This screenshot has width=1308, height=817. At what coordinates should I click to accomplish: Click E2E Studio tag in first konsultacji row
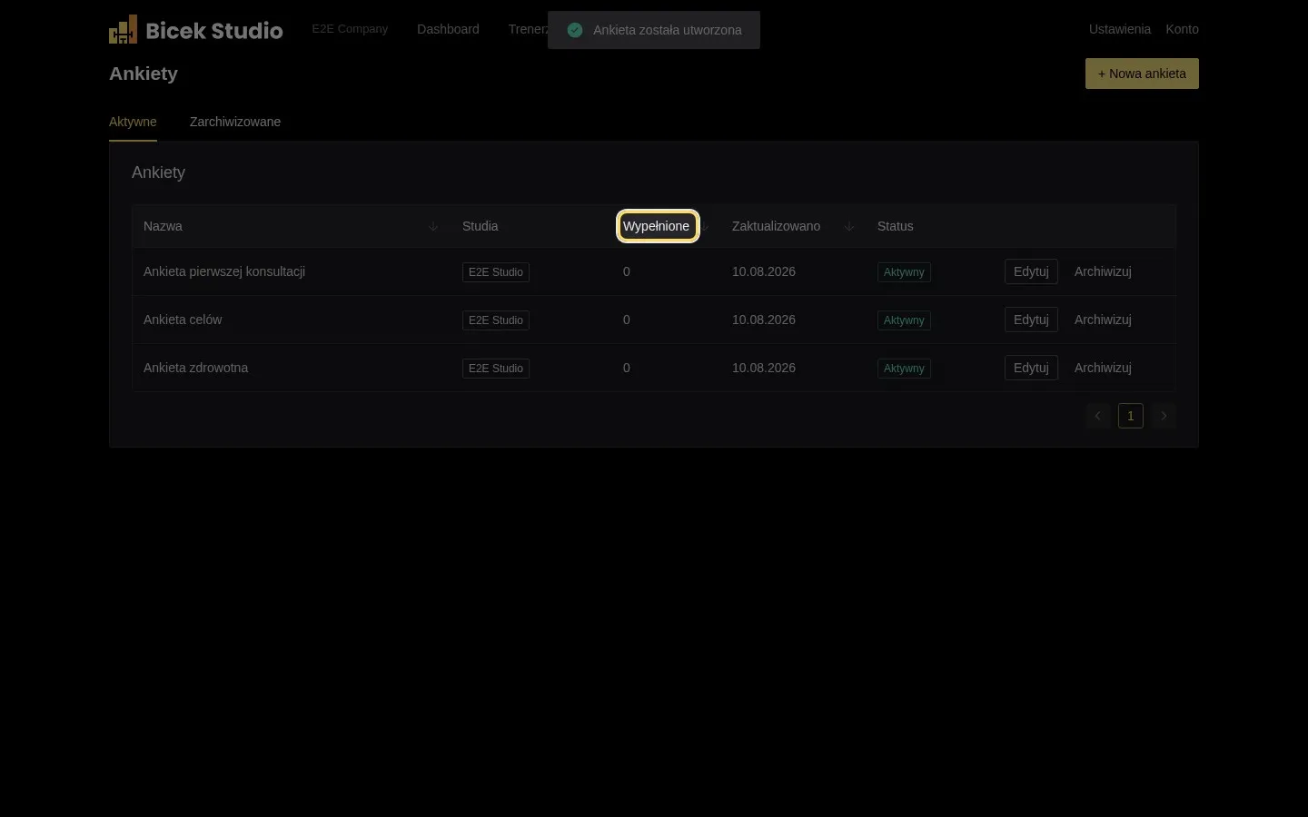(496, 272)
